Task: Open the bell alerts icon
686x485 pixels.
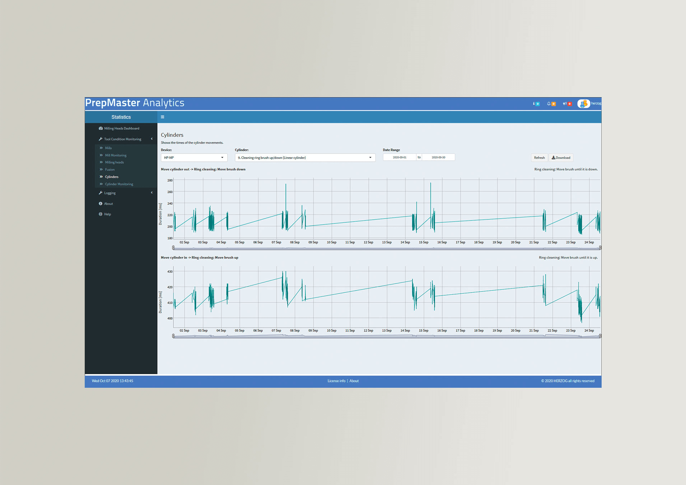Action: [x=551, y=104]
